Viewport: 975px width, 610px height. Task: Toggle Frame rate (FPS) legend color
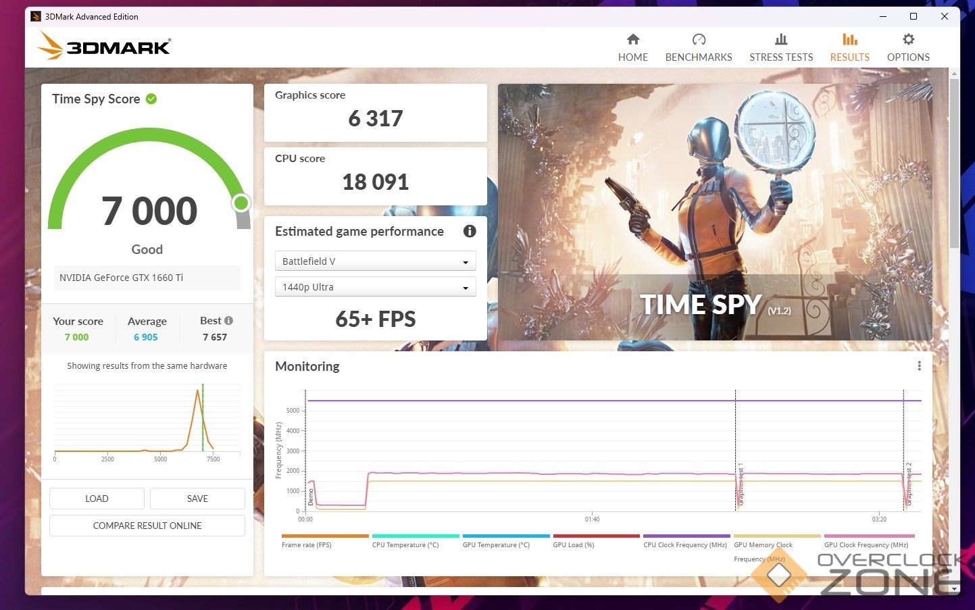[x=325, y=536]
